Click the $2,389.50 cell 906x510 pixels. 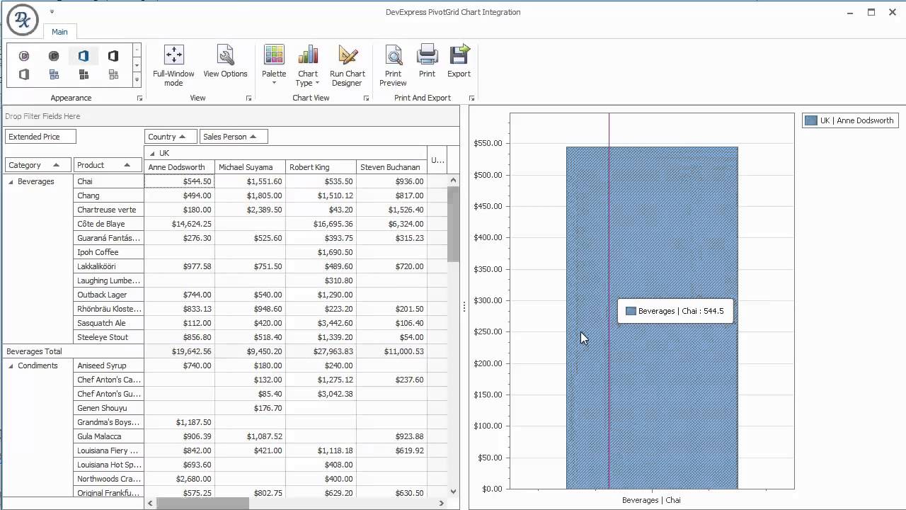click(251, 210)
